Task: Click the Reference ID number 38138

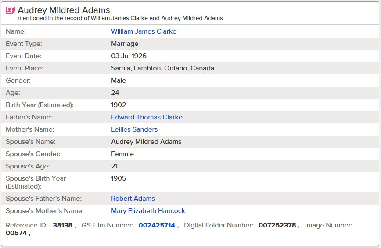Action: [x=63, y=225]
